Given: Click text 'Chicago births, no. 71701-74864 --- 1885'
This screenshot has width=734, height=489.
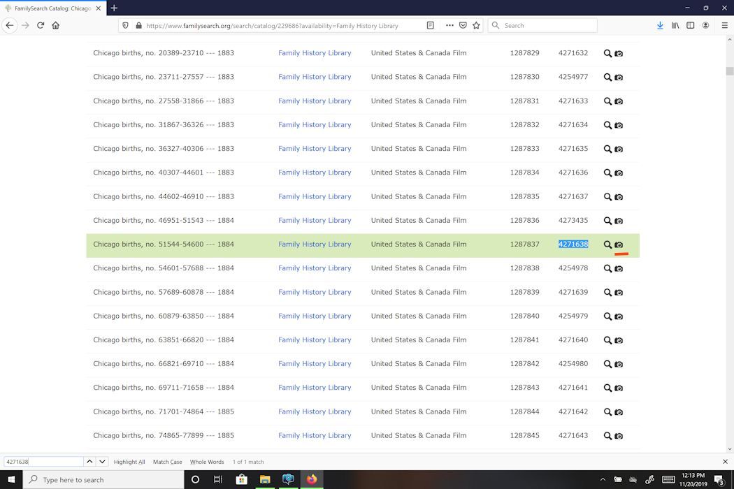Looking at the screenshot, I should coord(164,411).
